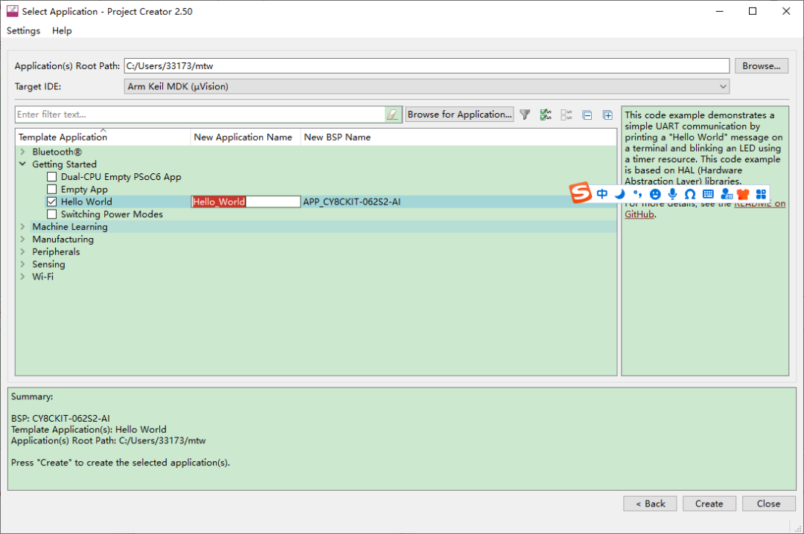Click the Close button
Viewport: 804px width, 534px height.
tap(768, 504)
